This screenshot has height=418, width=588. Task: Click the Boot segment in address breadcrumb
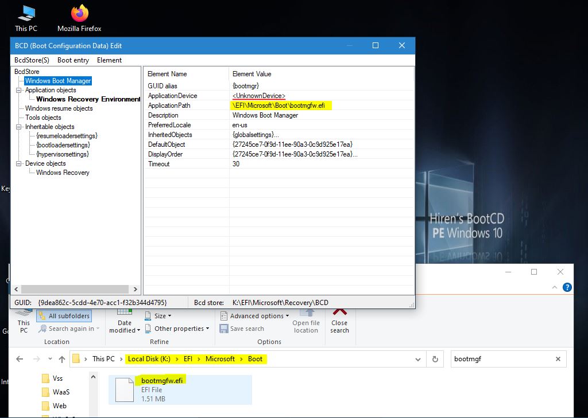pos(255,359)
